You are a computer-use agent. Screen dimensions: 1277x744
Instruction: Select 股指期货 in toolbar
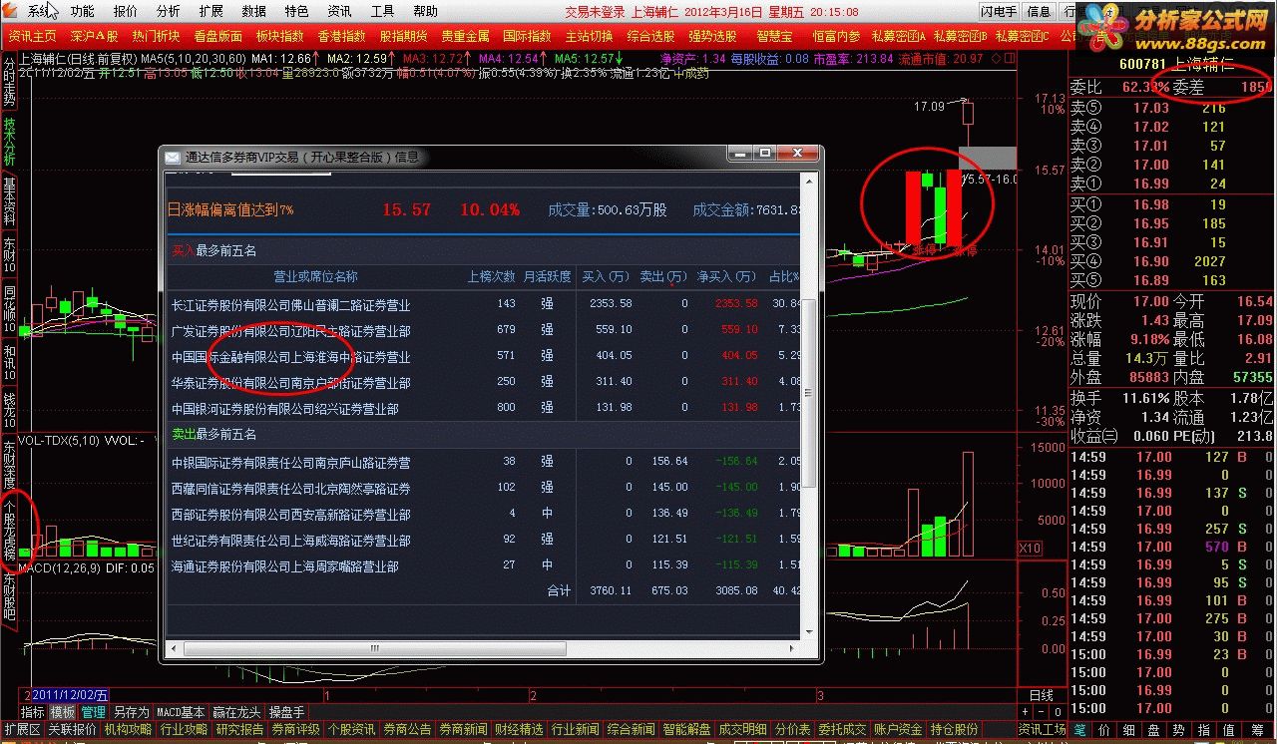[403, 36]
